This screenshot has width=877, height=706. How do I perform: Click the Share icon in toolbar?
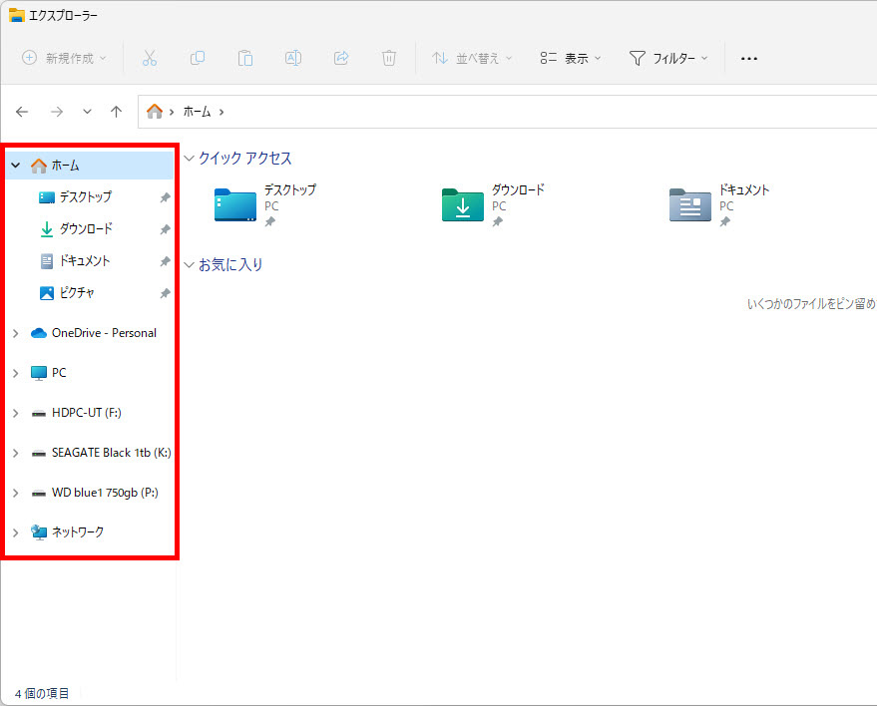point(341,58)
